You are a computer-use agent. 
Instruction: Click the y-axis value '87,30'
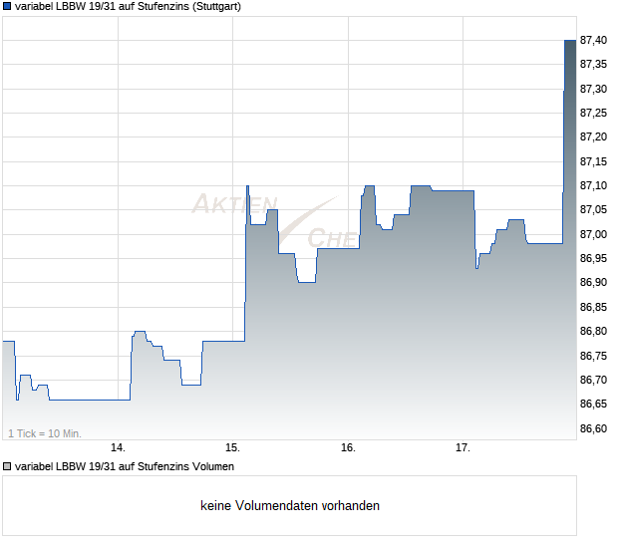tap(593, 89)
